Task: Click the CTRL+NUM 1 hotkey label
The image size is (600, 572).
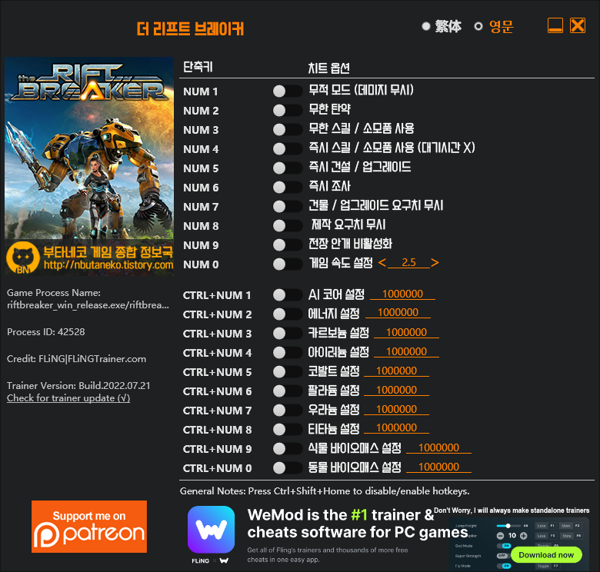Action: tap(218, 295)
